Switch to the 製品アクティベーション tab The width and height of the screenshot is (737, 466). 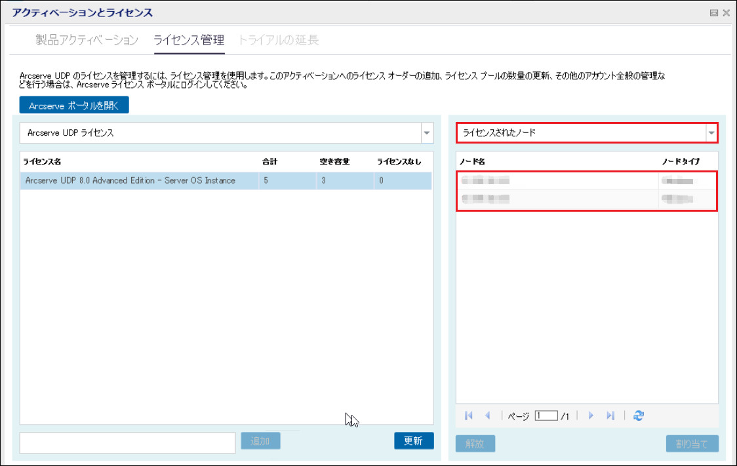[x=87, y=40]
